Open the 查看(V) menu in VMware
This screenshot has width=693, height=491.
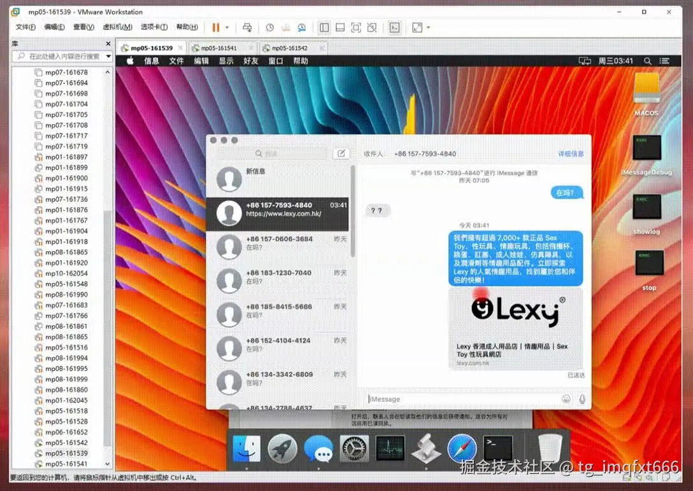click(x=83, y=27)
